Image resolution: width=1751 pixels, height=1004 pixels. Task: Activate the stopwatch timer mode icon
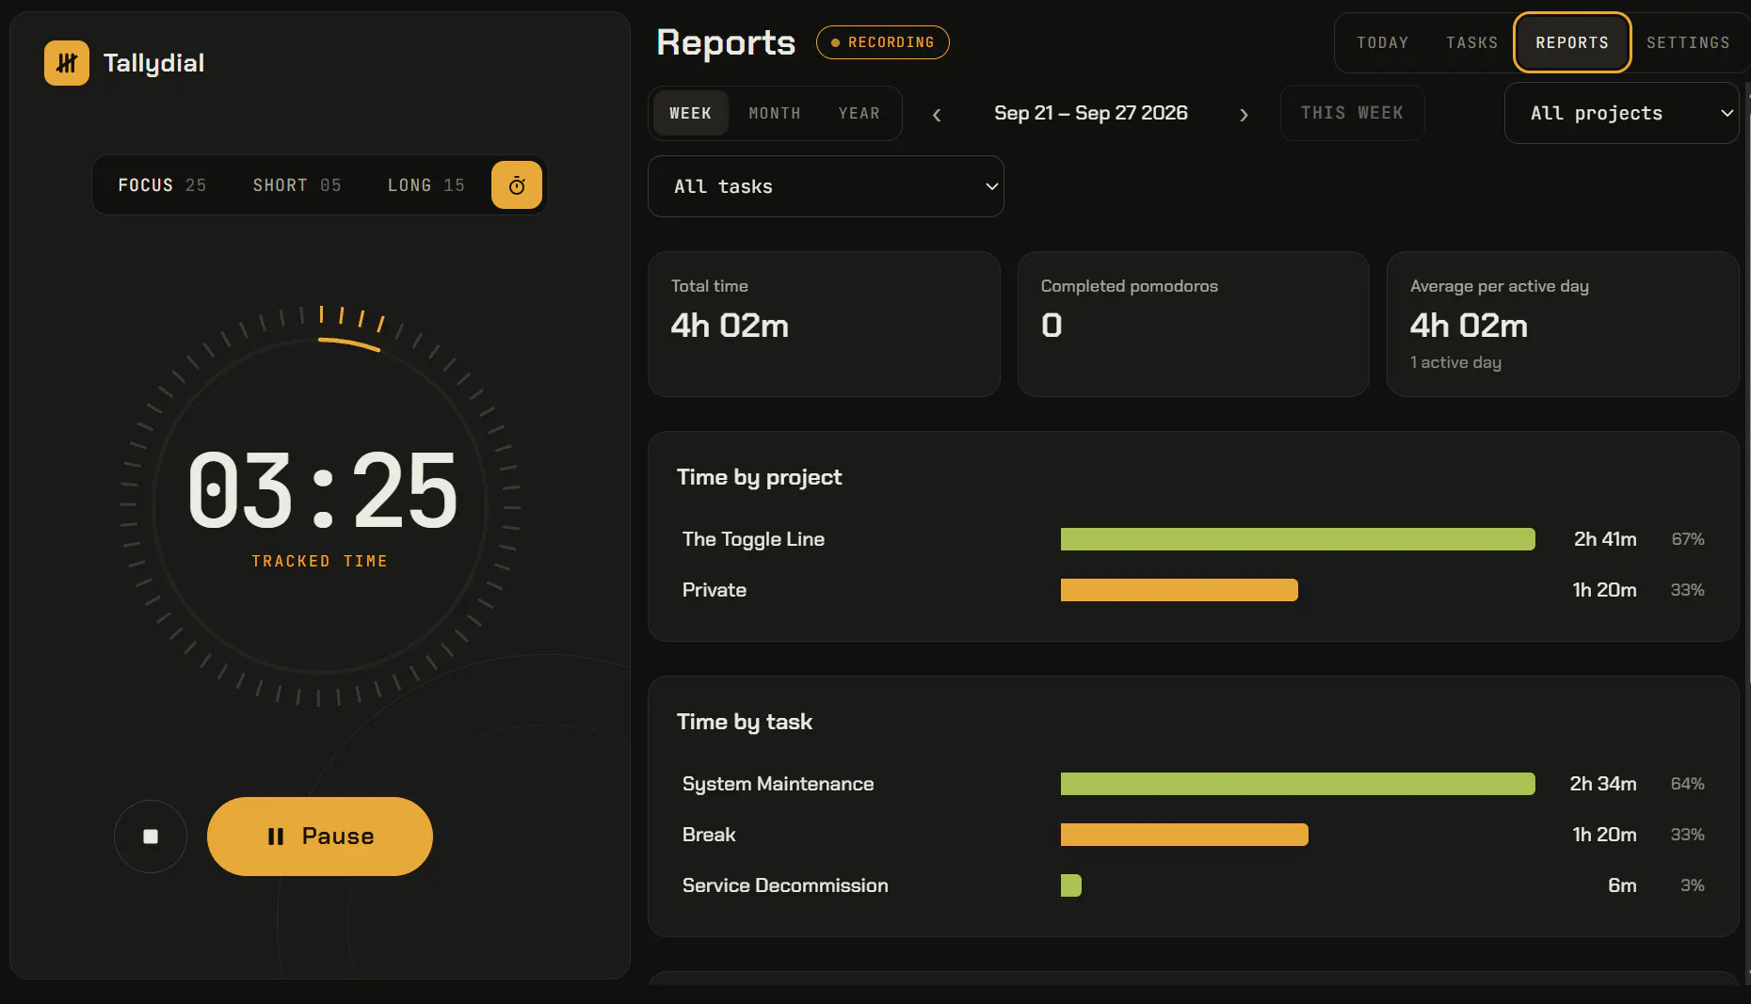coord(517,185)
